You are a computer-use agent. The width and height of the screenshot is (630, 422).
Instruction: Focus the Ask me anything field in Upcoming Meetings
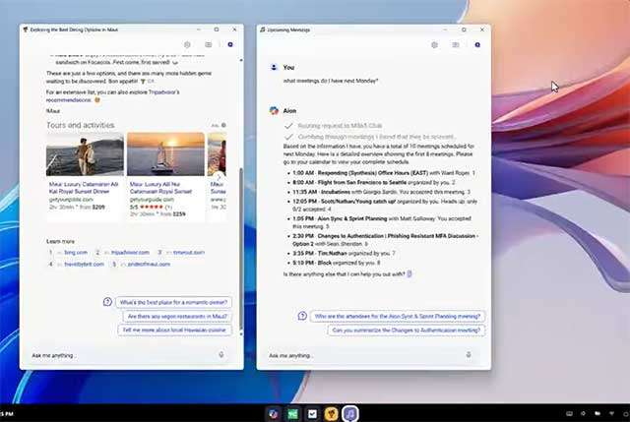tap(365, 355)
